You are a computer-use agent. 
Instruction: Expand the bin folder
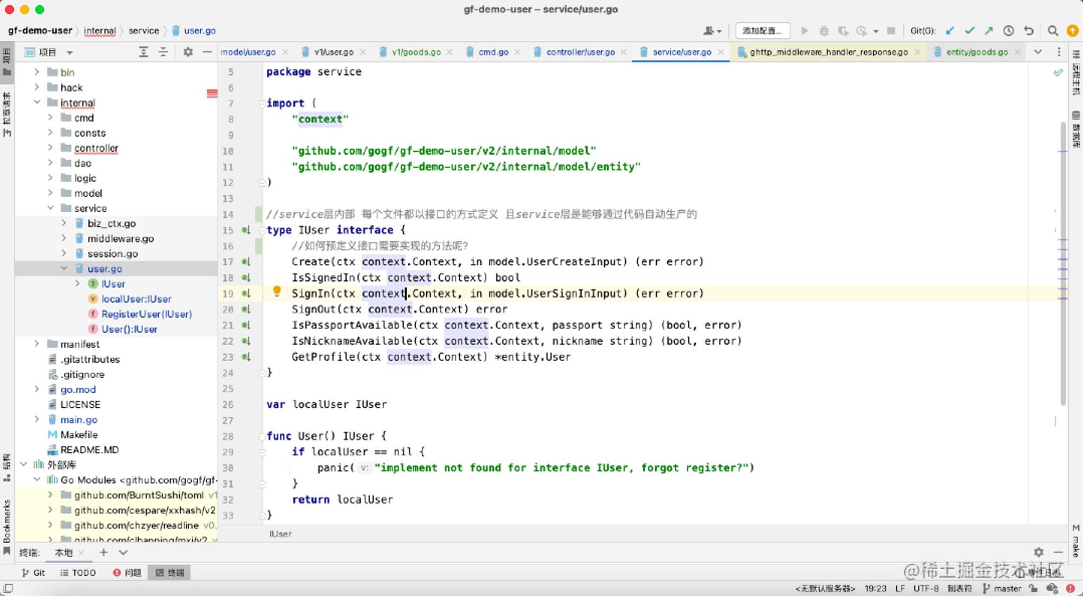[37, 72]
